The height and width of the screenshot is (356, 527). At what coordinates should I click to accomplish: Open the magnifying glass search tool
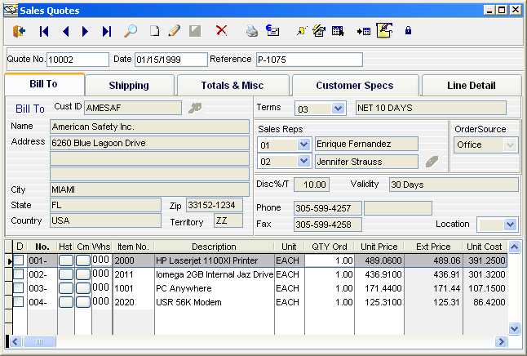(x=131, y=31)
